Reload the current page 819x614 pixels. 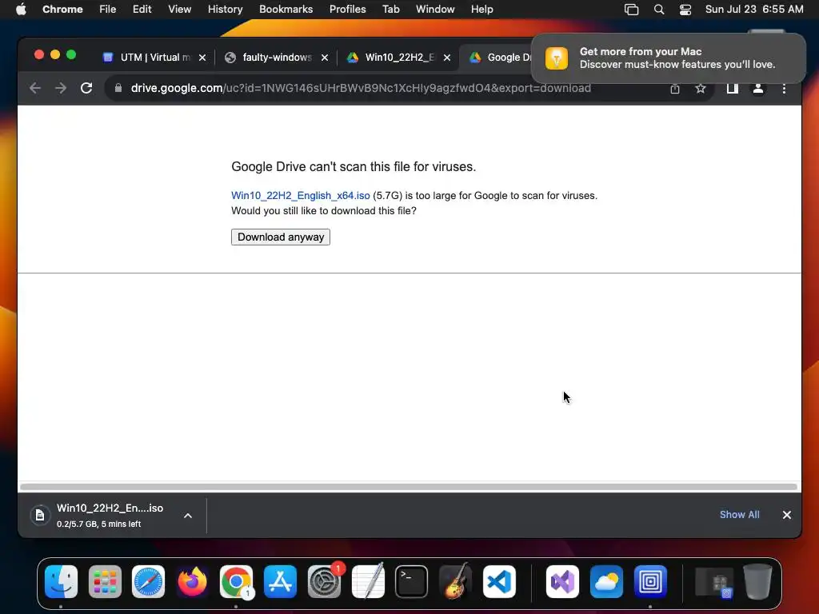(86, 88)
